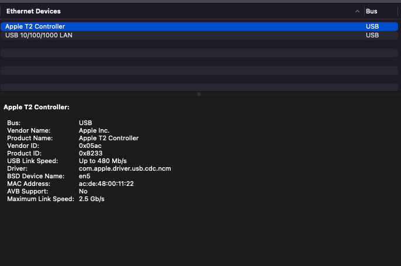This screenshot has width=401, height=266.
Task: Click the Vendor ID value 0x05ac
Action: (90, 146)
